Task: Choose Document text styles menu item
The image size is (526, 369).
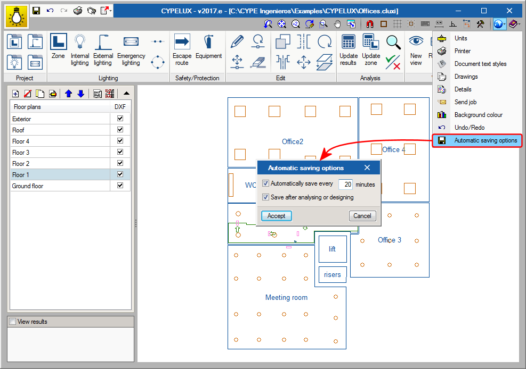Action: pyautogui.click(x=480, y=64)
